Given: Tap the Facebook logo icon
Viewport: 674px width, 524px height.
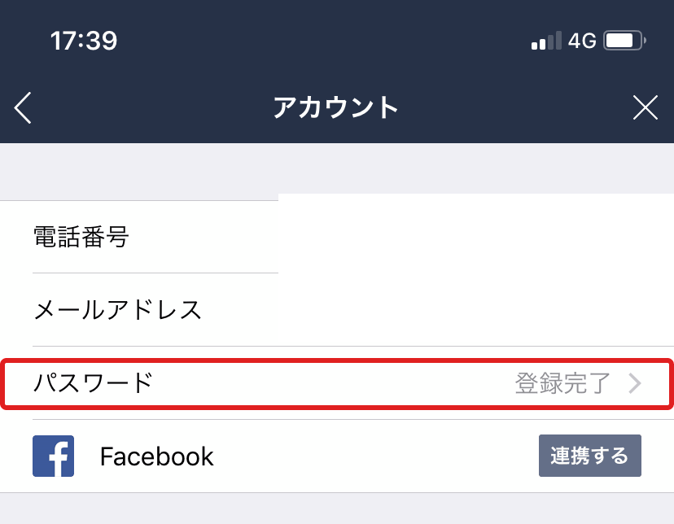Looking at the screenshot, I should (53, 456).
